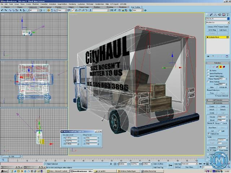
Task: Click the Auto Key button
Action: tap(178, 164)
